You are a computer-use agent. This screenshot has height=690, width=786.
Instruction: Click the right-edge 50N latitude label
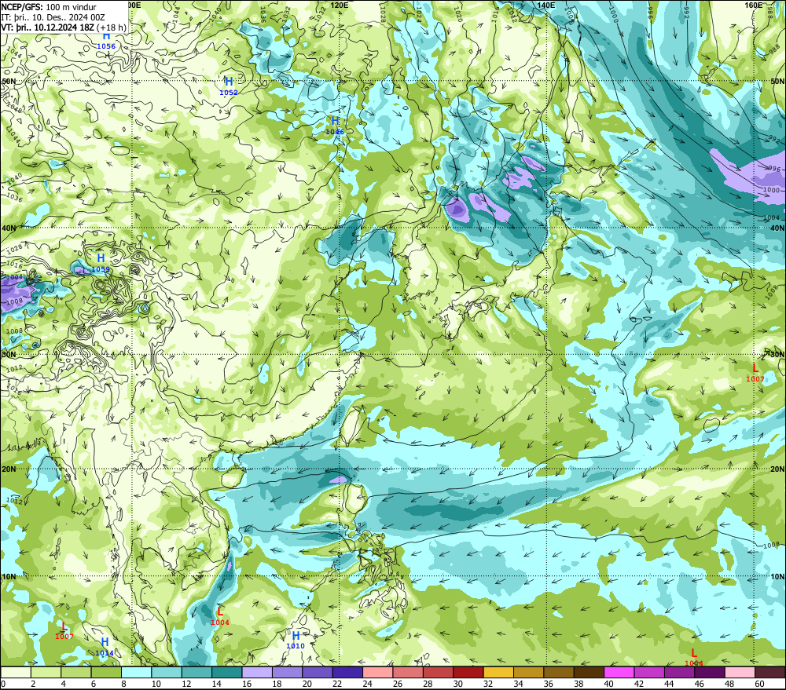click(x=777, y=81)
